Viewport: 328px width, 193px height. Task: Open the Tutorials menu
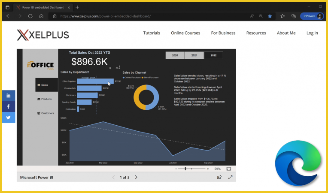click(x=152, y=33)
